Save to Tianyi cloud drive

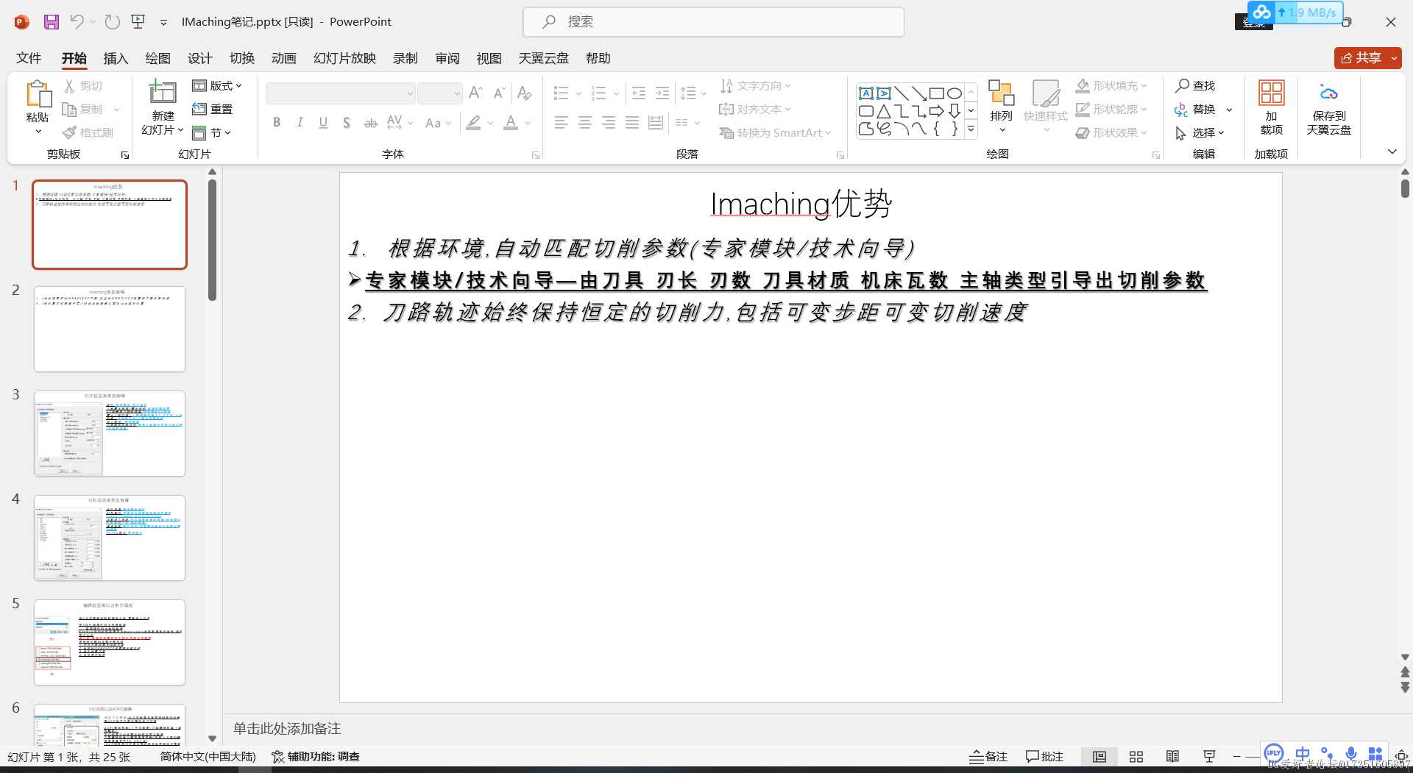(1328, 108)
